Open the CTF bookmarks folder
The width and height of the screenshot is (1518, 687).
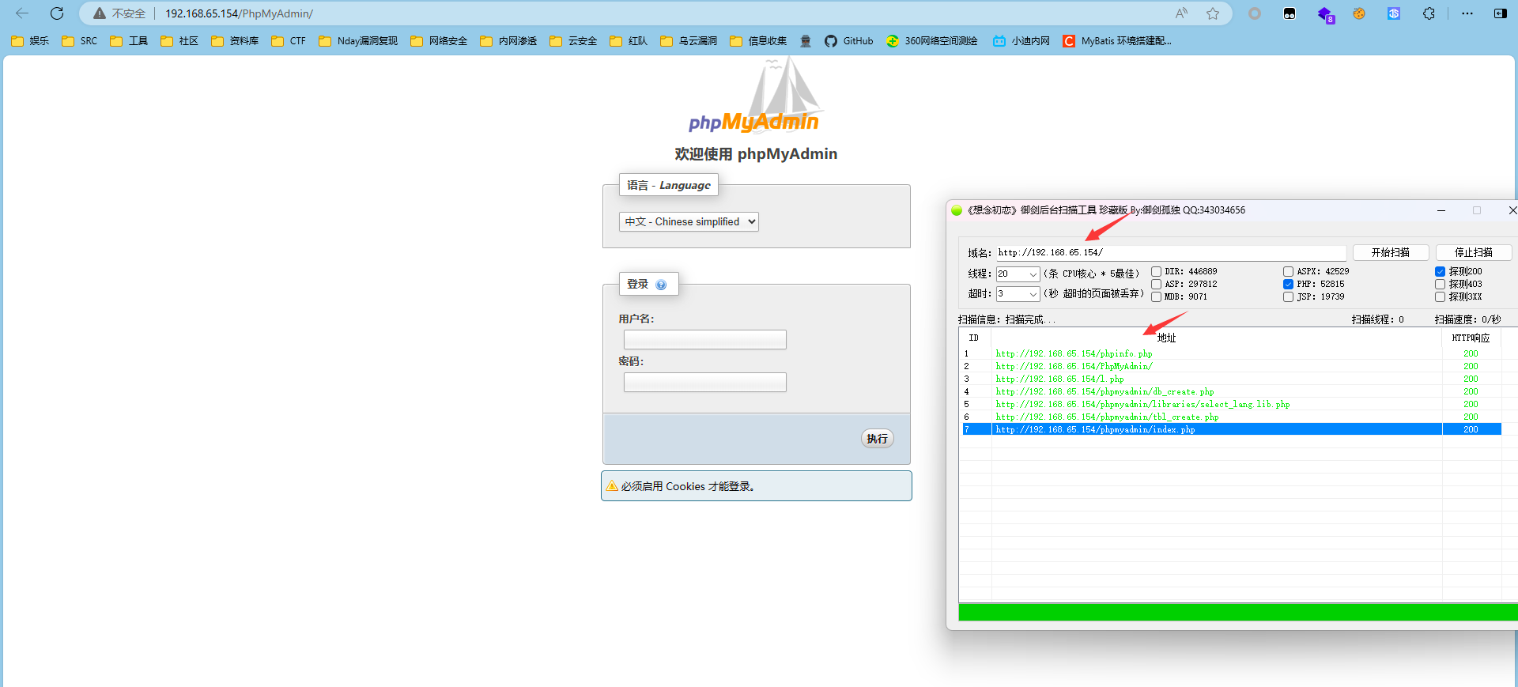tap(289, 41)
